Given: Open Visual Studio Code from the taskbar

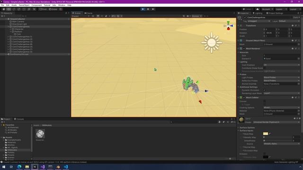Looking at the screenshot, I should [66, 167].
